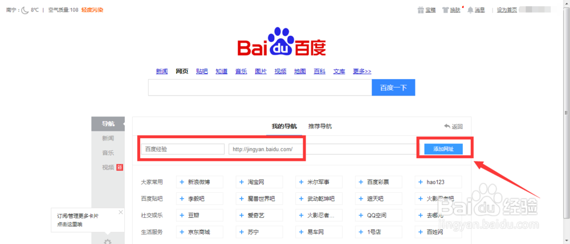Open the settings gear in sidebar

tap(108, 242)
